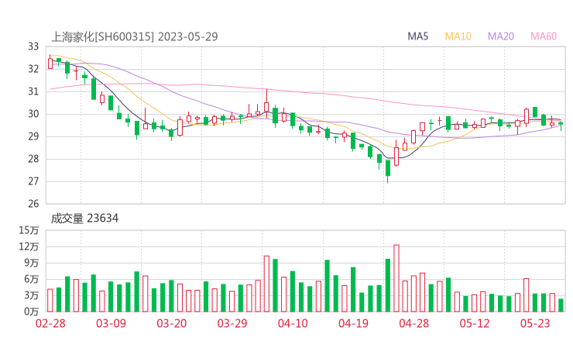Click the first red volume bar at 02-28
The height and width of the screenshot is (341, 573).
tap(50, 301)
